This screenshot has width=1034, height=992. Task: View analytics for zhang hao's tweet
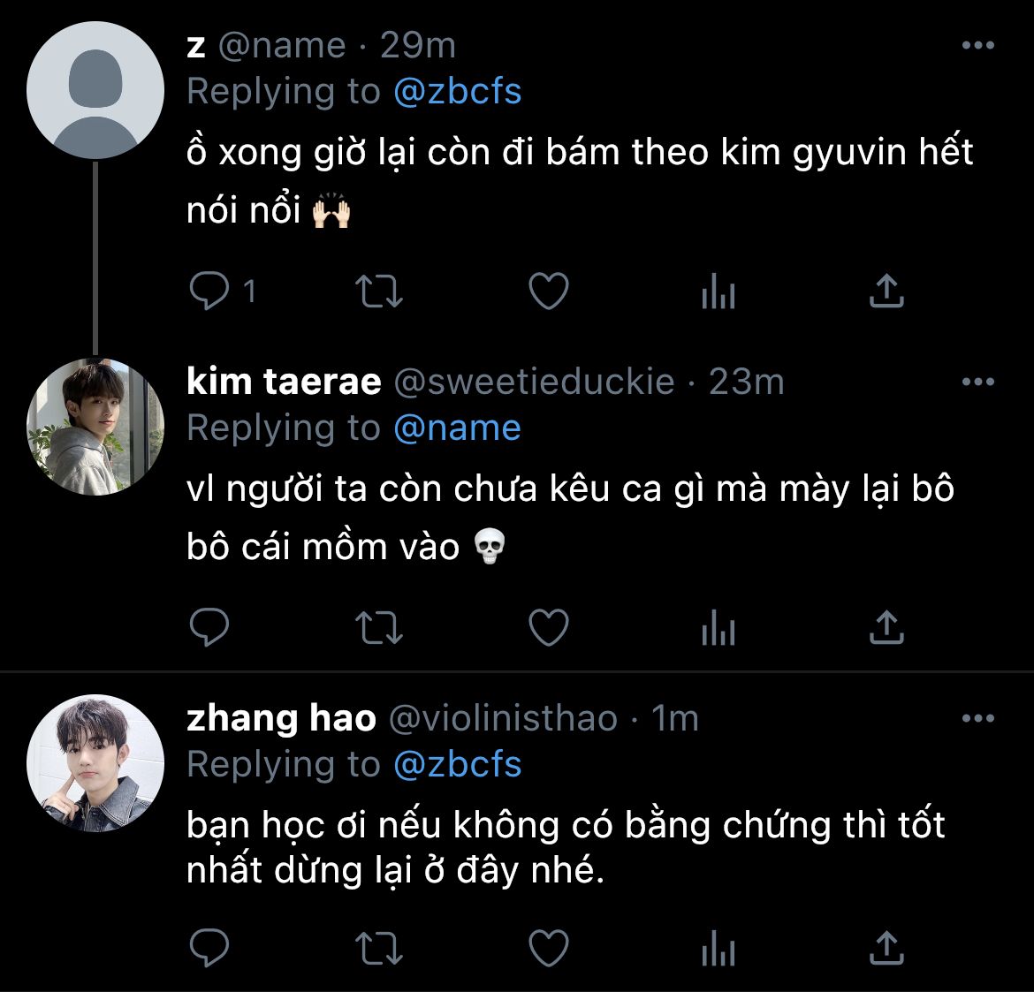click(718, 949)
